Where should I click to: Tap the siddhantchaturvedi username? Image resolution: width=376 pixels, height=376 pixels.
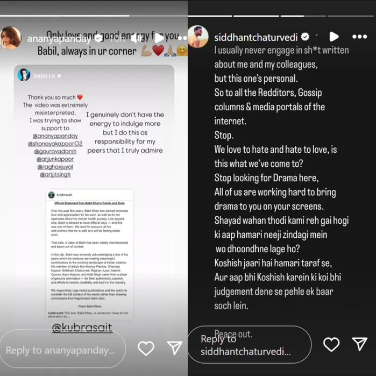(256, 37)
